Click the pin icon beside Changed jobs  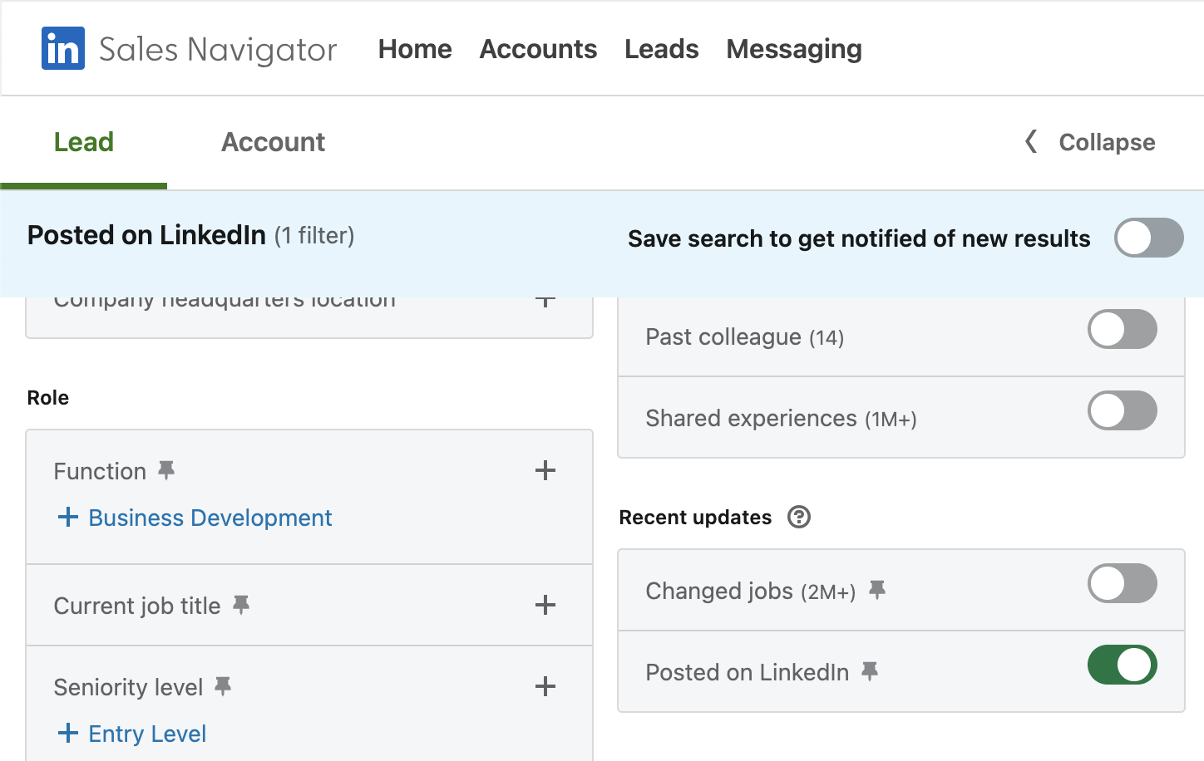[x=877, y=590]
